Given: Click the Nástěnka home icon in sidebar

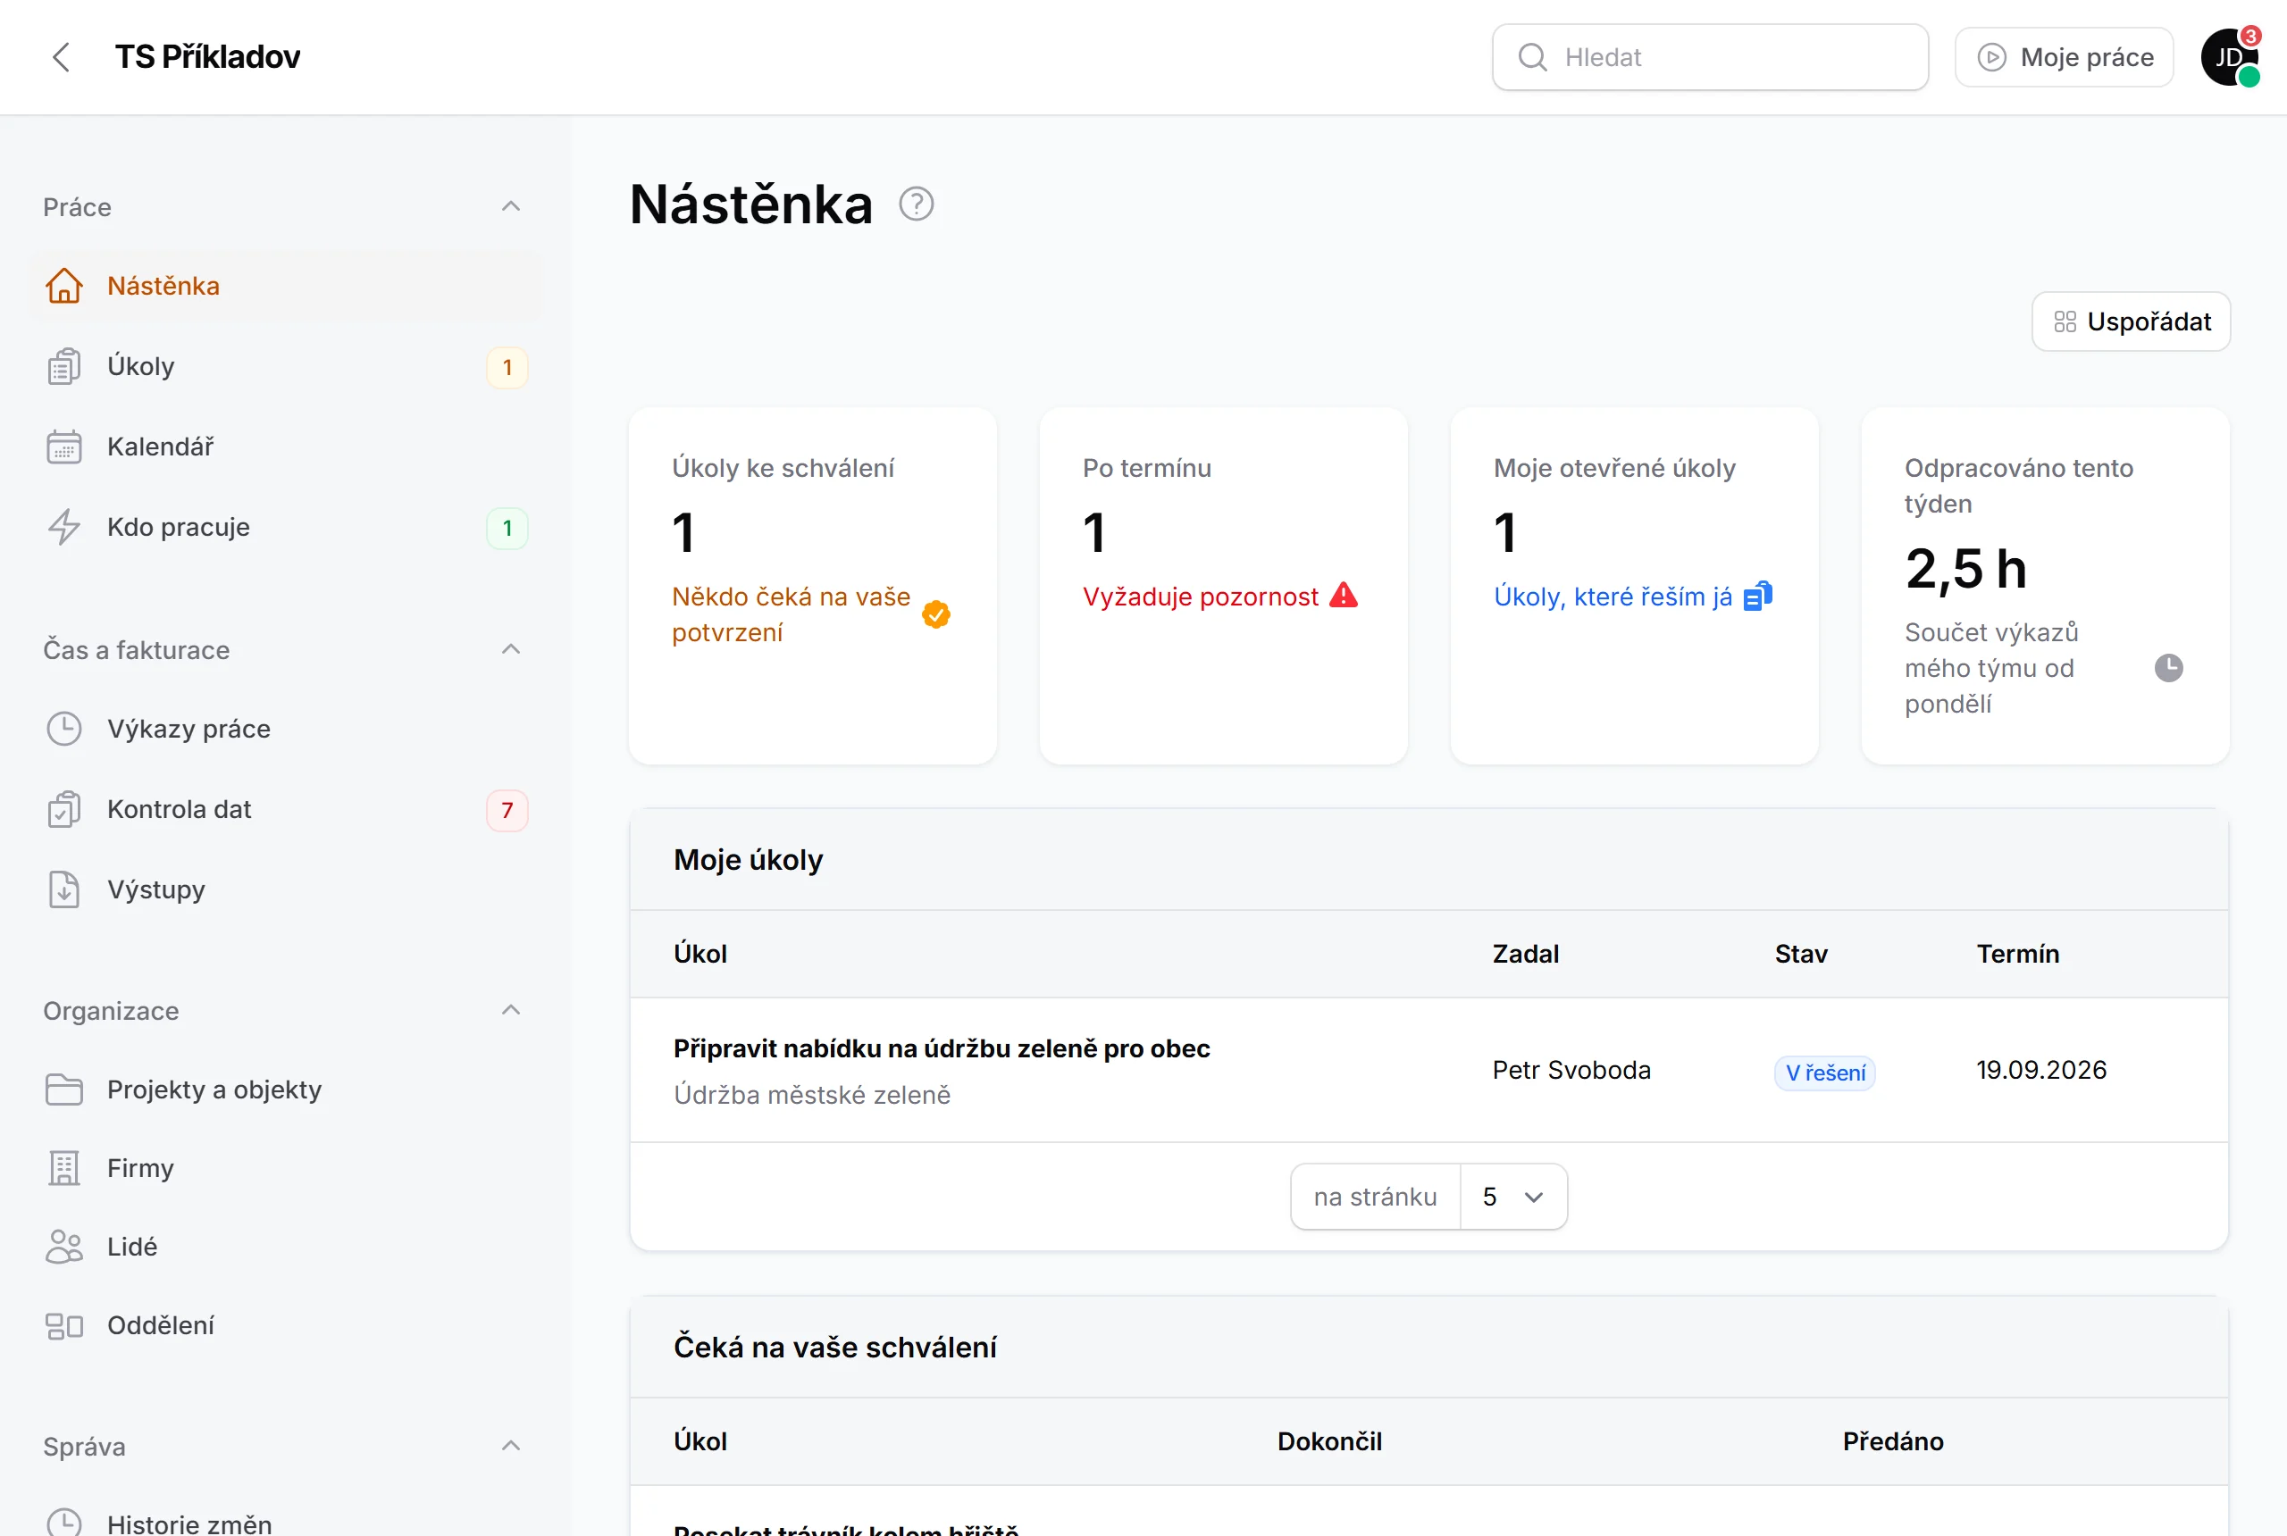Looking at the screenshot, I should (x=63, y=286).
